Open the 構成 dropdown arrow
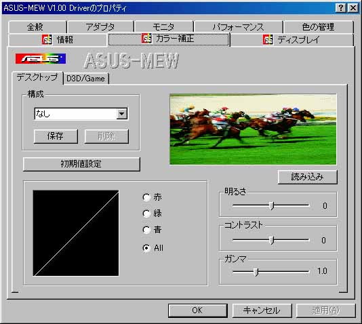This screenshot has height=324, width=362. point(121,114)
